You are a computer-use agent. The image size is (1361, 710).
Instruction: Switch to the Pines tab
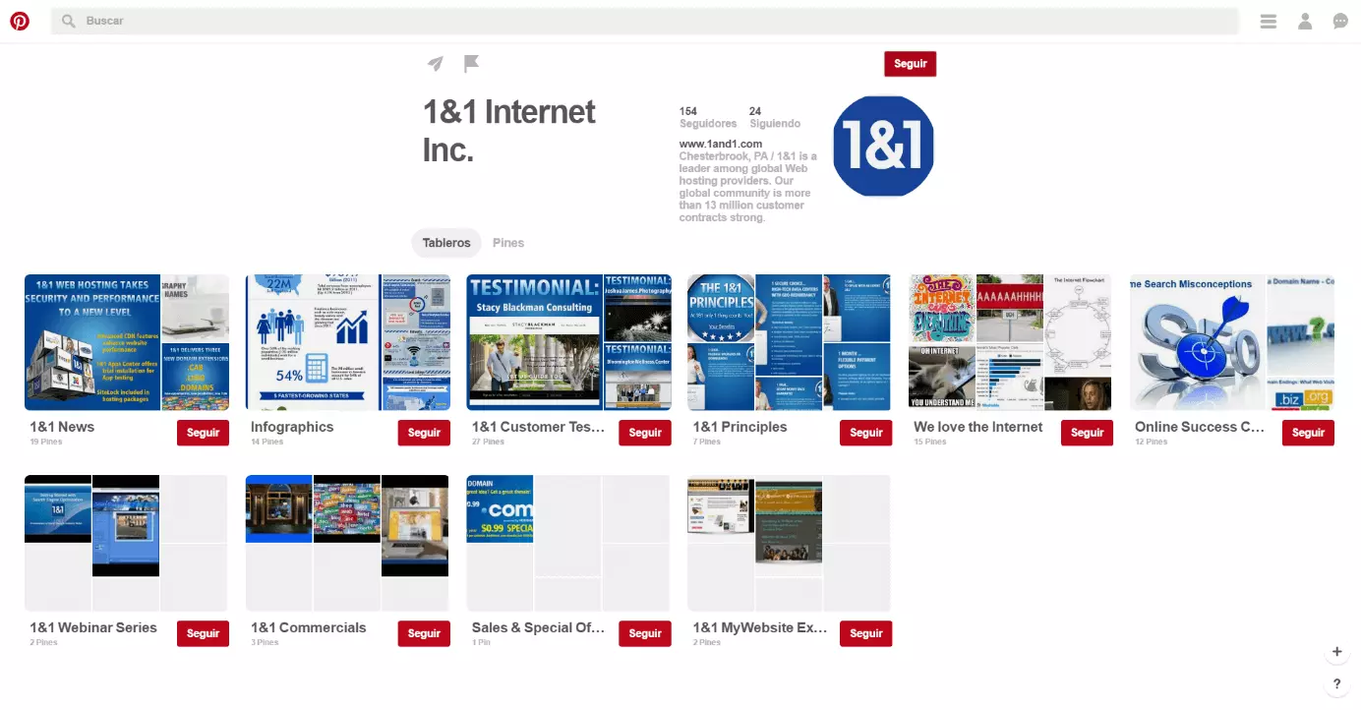508,243
